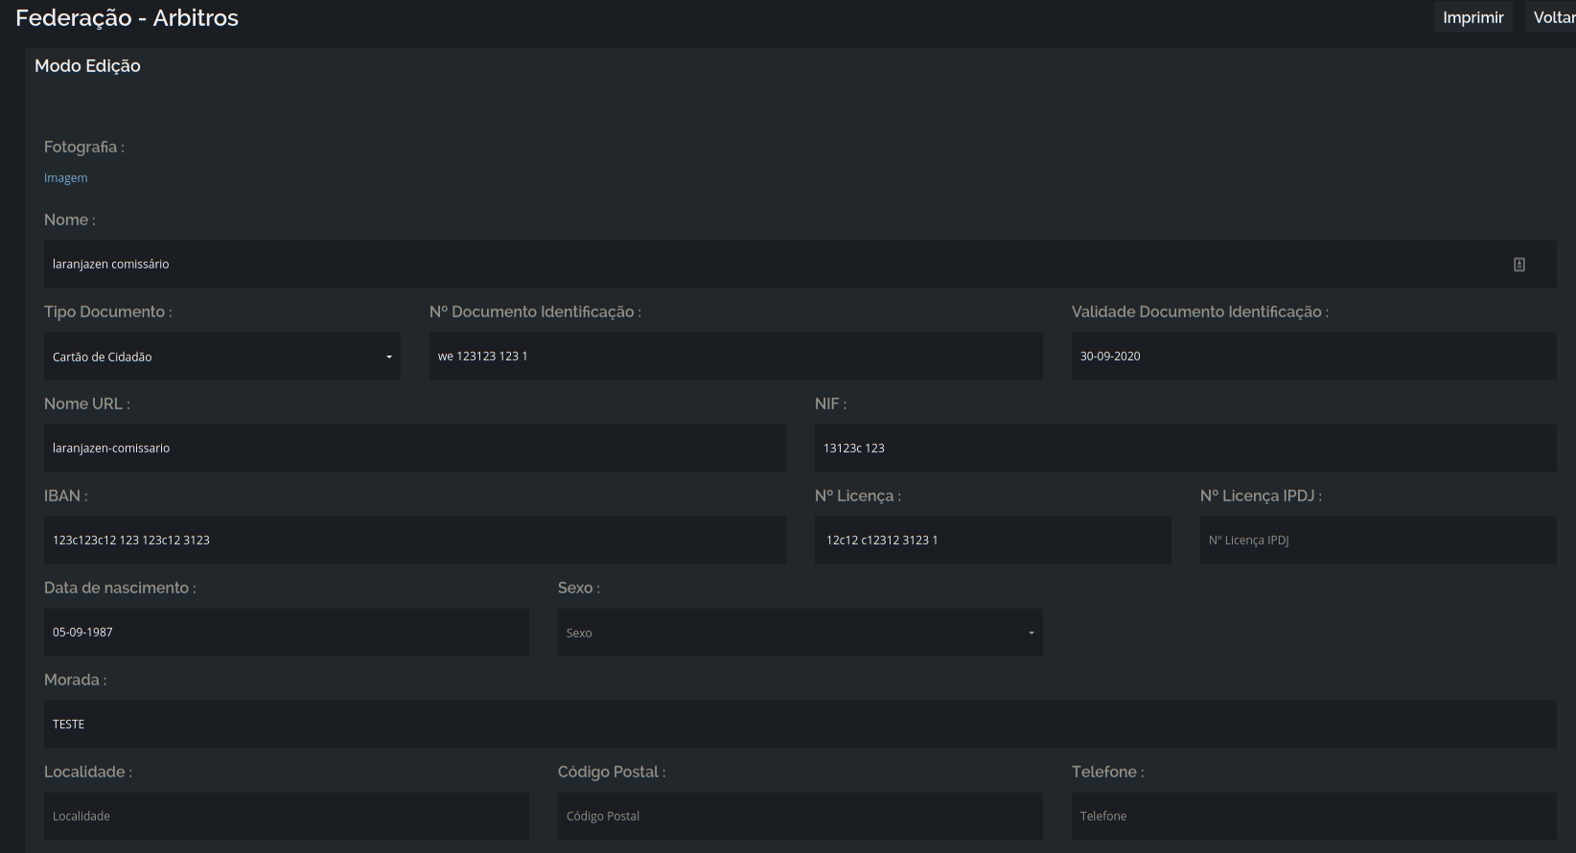Click the Modo Edição heading

(87, 66)
